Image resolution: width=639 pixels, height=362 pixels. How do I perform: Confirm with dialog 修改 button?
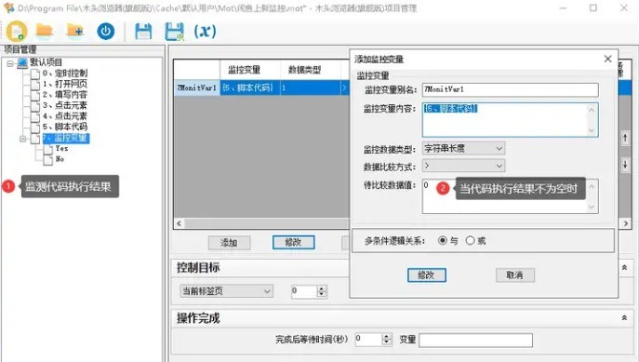427,275
